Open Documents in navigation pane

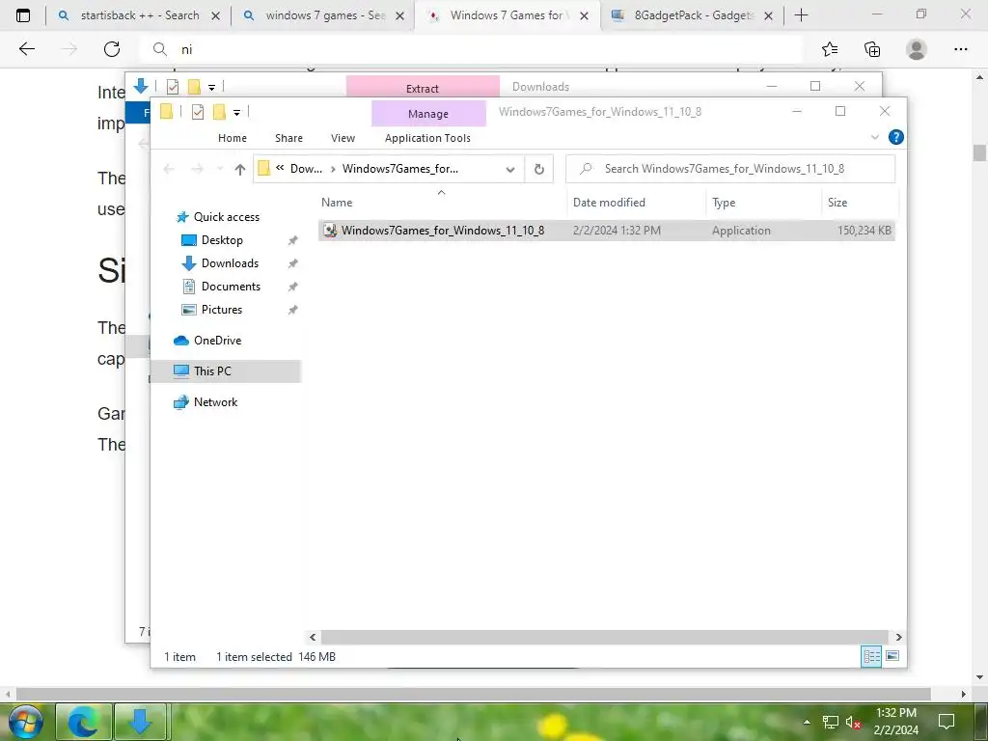(x=231, y=287)
